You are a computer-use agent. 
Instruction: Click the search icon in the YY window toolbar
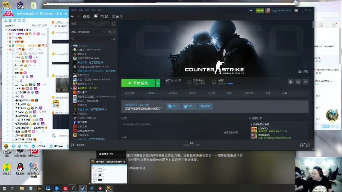pos(24,20)
